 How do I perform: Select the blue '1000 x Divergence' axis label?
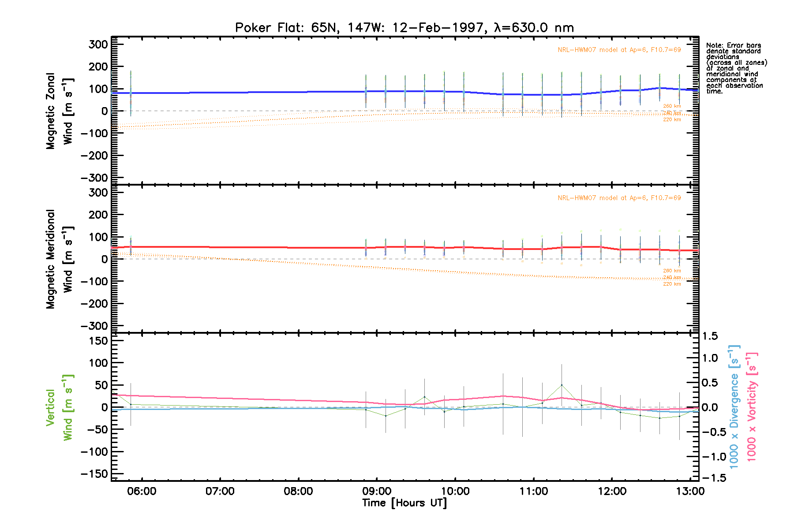734,407
